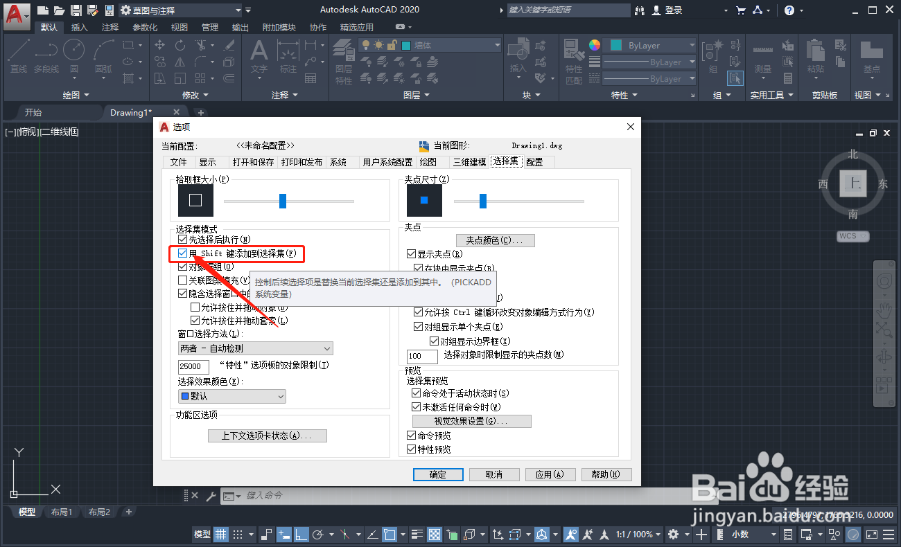This screenshot has width=901, height=547.
Task: Toggle 对组显示单个夹点(E) checkbox
Action: pos(419,326)
